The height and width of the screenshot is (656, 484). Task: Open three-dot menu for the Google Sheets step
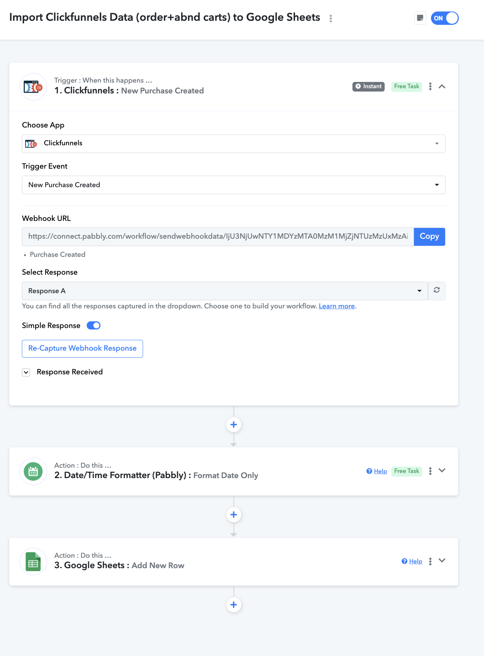[x=430, y=561]
